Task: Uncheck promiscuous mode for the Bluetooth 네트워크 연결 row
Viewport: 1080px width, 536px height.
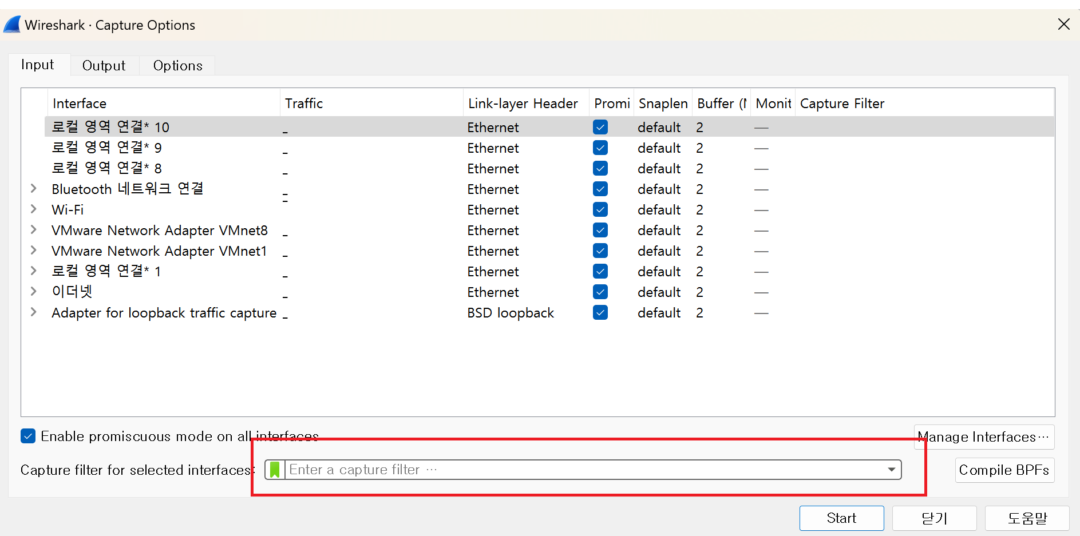Action: click(x=600, y=189)
